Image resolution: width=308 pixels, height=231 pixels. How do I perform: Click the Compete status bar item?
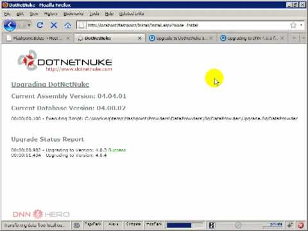[133, 224]
